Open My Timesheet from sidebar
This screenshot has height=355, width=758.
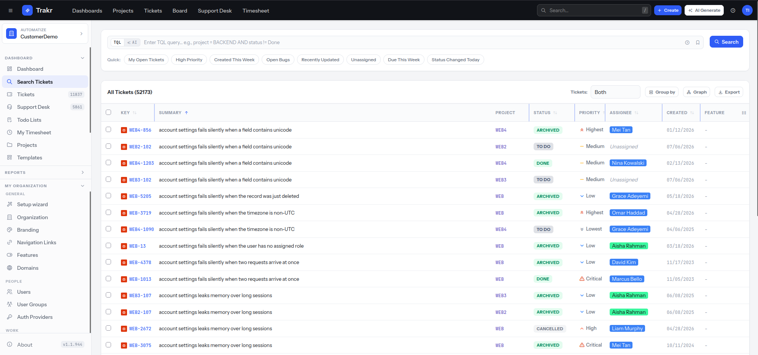tap(45, 132)
